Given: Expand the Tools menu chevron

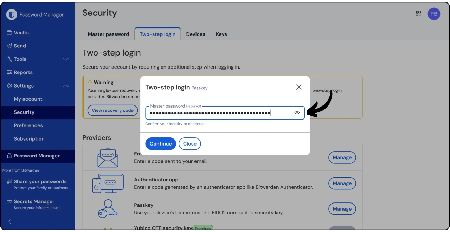Looking at the screenshot, I should tap(66, 59).
